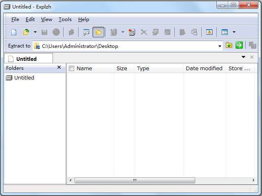
Task: Expand the Open archive dropdown arrow
Action: coord(35,32)
